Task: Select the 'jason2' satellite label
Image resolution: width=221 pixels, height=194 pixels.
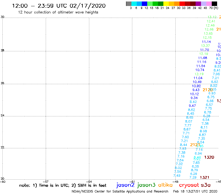Action: click(125, 185)
